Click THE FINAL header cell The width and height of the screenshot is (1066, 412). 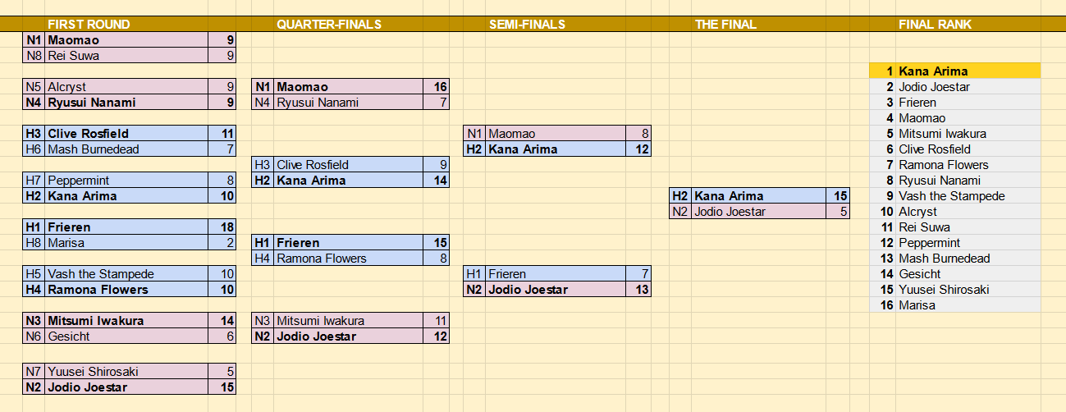(x=725, y=25)
